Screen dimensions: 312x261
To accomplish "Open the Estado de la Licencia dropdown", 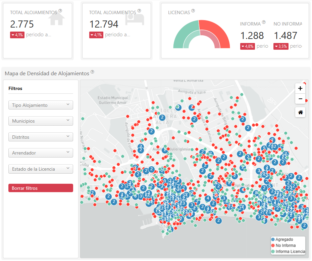I will click(x=41, y=169).
